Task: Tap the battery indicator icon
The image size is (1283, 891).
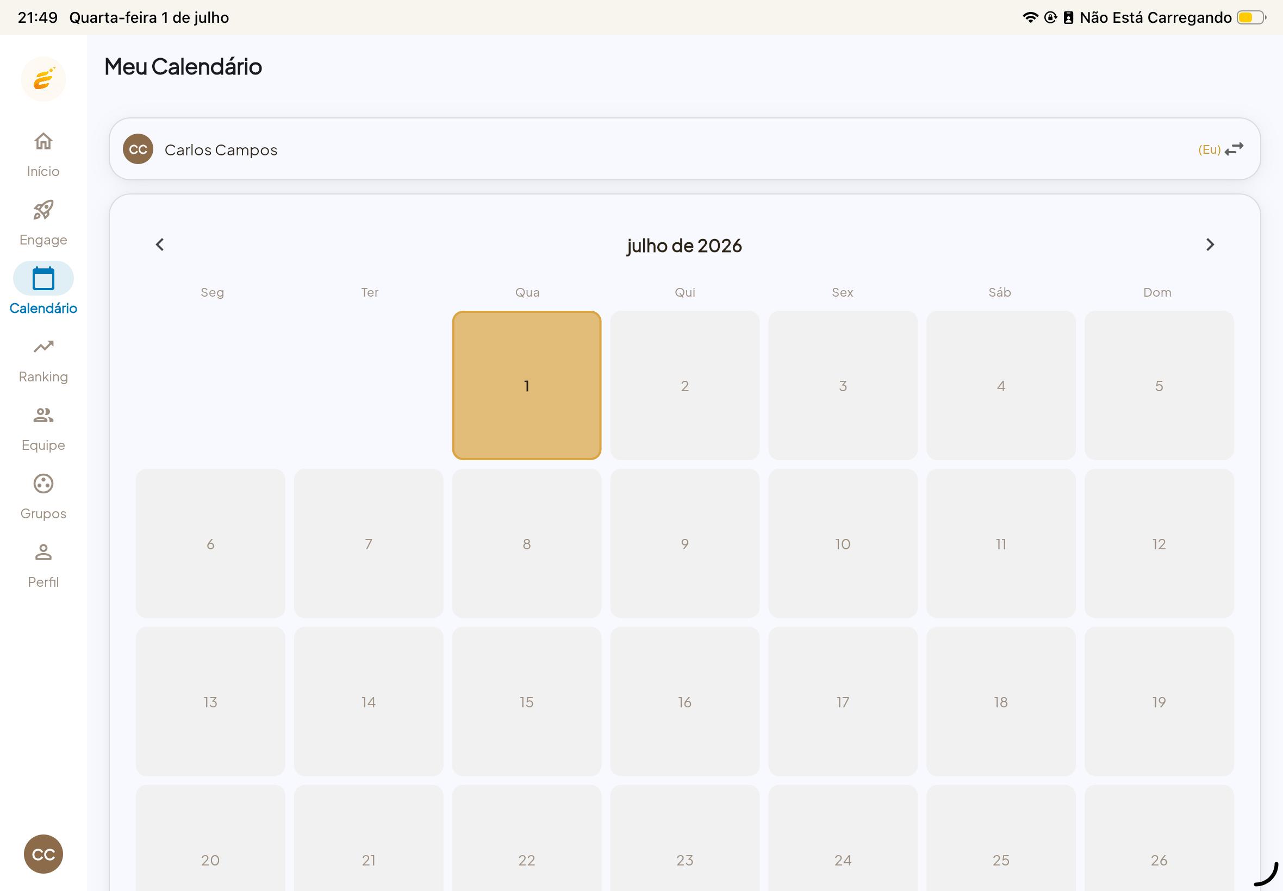Action: [1251, 17]
